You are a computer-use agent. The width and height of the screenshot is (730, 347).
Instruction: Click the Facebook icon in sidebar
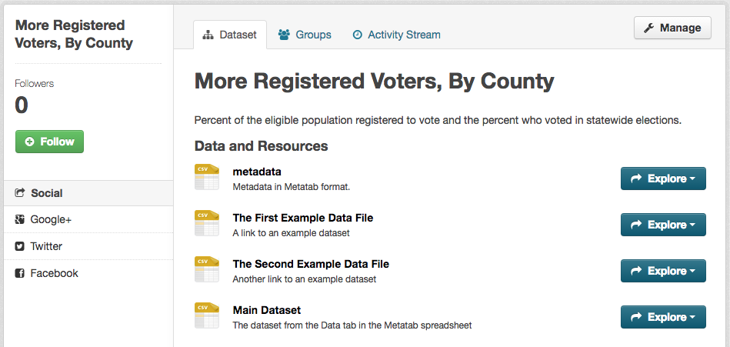pos(19,273)
